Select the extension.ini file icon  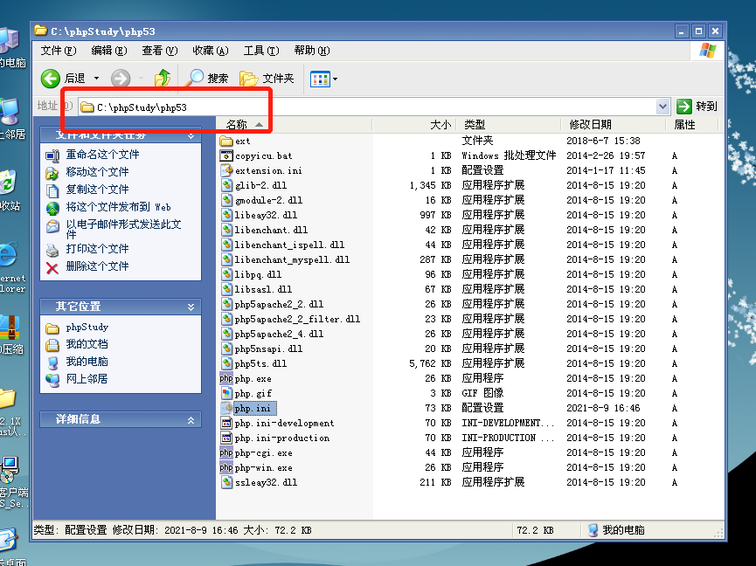click(226, 170)
